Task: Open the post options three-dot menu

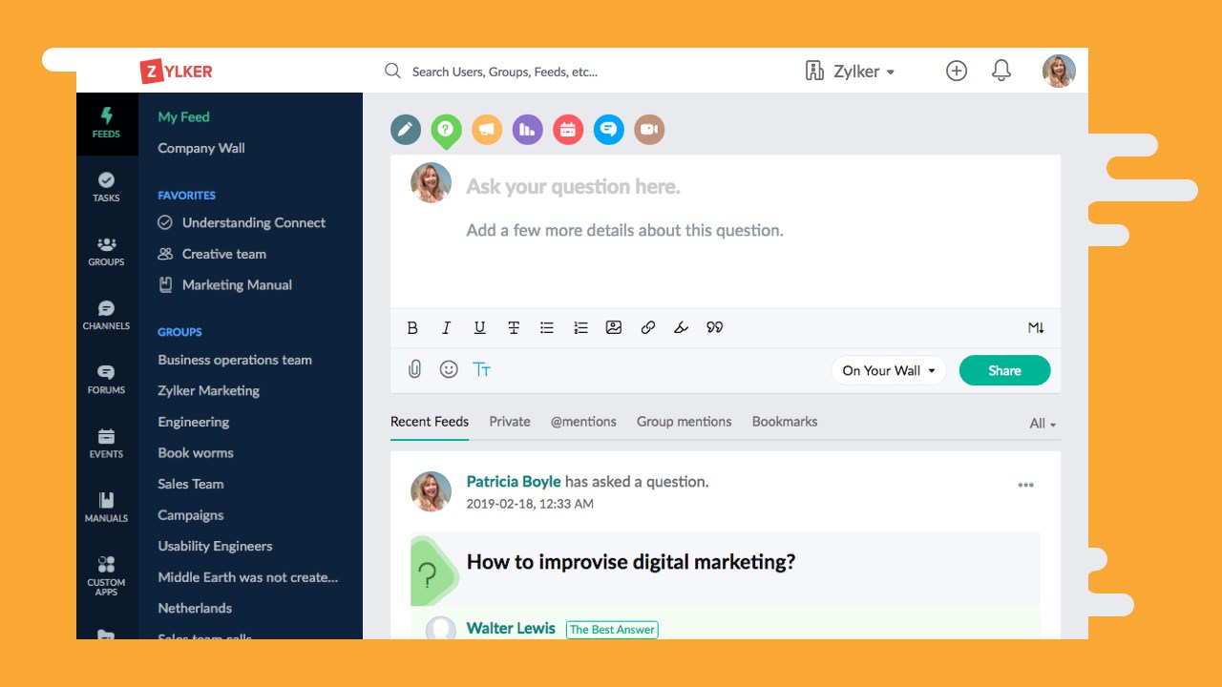Action: tap(1025, 485)
